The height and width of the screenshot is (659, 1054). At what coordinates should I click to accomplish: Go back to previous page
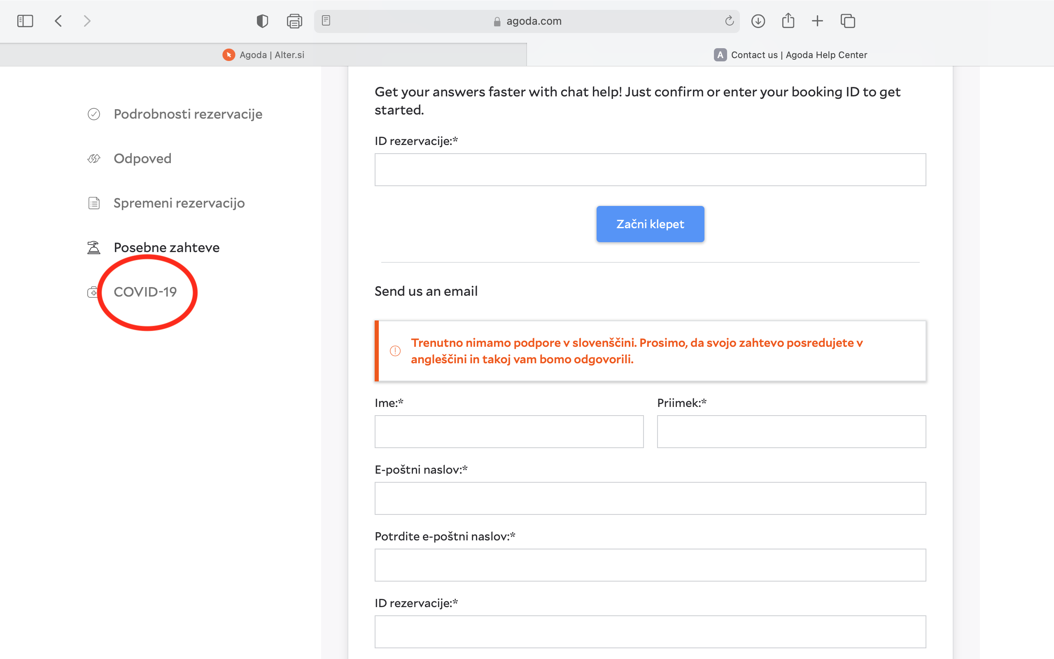click(58, 21)
